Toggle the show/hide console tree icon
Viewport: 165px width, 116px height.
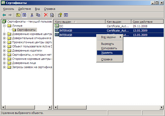pos(24,15)
